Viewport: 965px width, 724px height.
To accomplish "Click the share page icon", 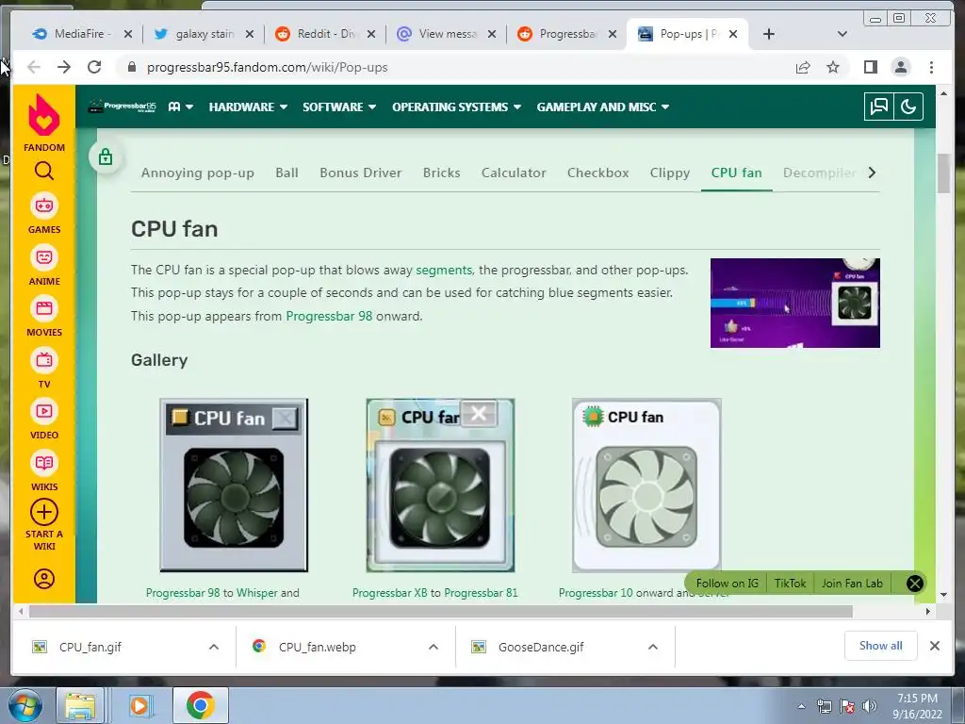I will 803,67.
